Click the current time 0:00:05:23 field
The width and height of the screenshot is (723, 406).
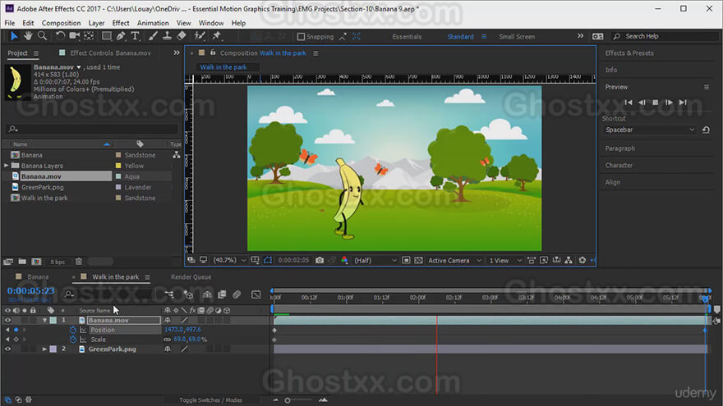click(x=30, y=291)
